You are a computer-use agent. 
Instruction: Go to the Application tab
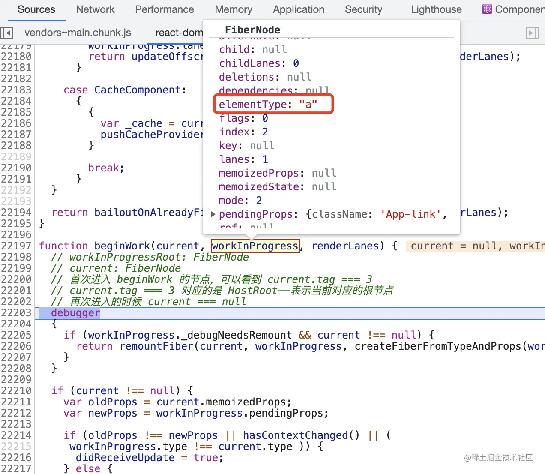coord(299,9)
